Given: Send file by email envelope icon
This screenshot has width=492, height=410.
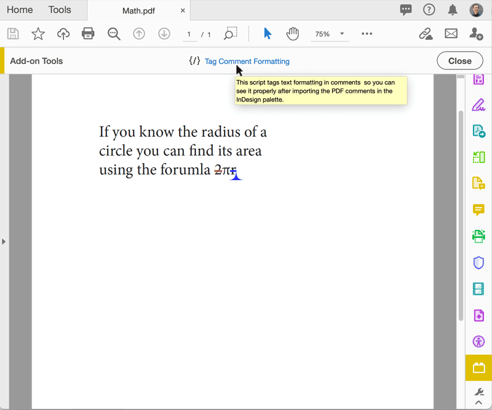Looking at the screenshot, I should tap(451, 34).
